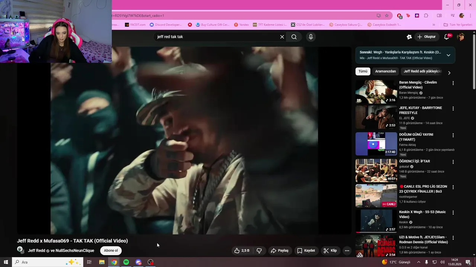This screenshot has width=476, height=267.
Task: Open Caseybox Esdeath bookmark
Action: [384, 25]
